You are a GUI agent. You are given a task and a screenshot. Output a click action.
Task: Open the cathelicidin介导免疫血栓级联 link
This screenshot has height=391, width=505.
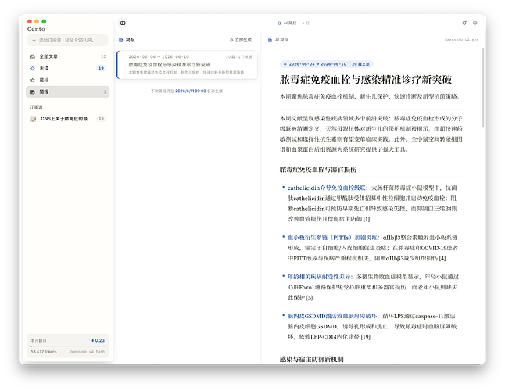click(x=326, y=188)
